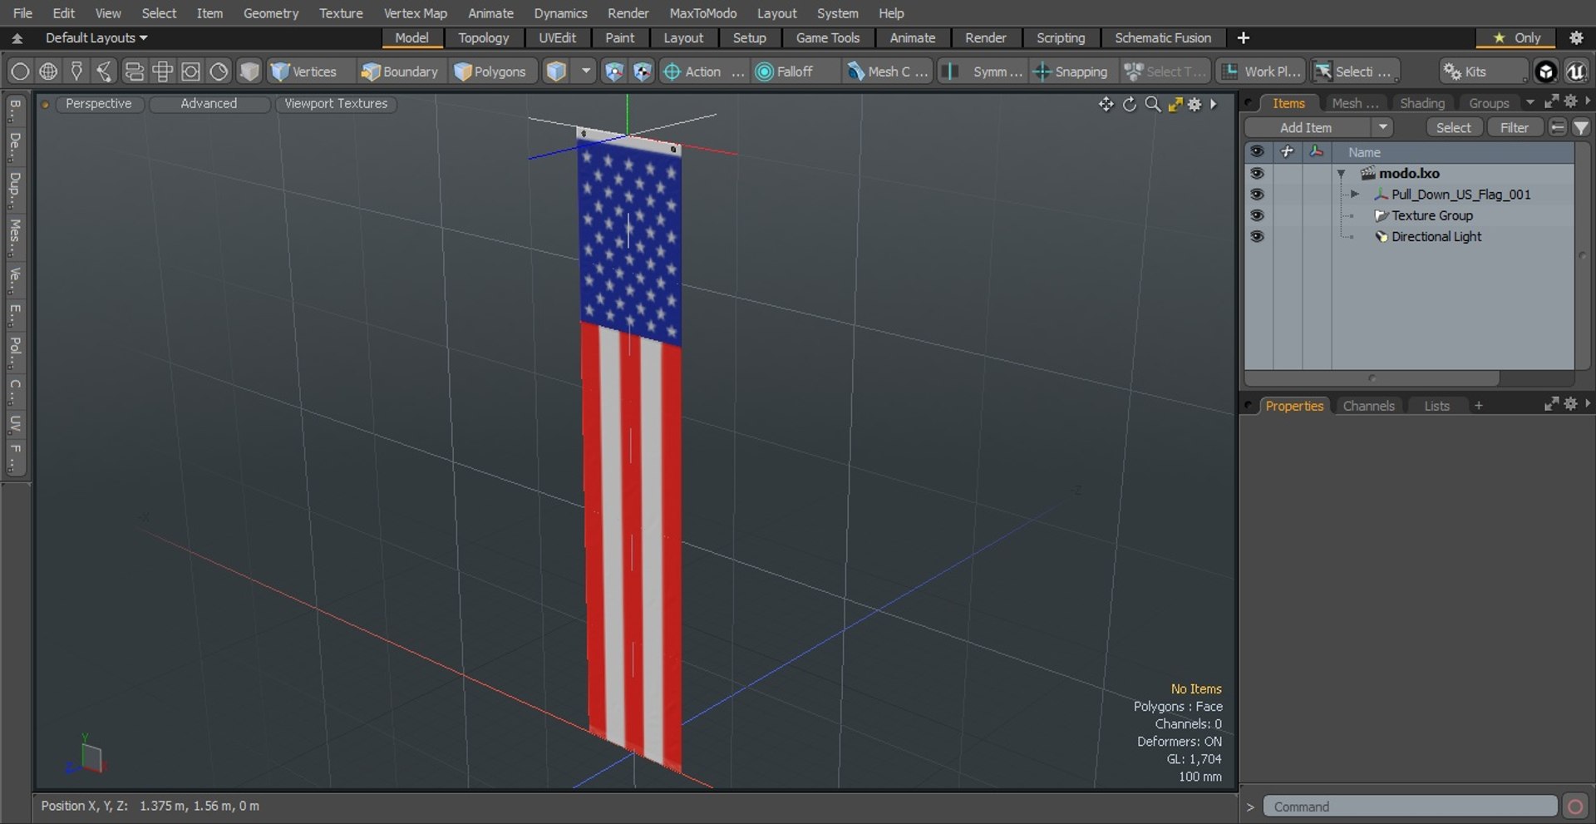Open viewport settings gear
Viewport: 1596px width, 824px height.
[x=1195, y=104]
